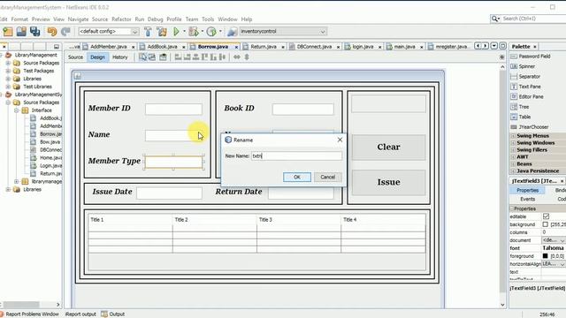Click the New Project toolbar icon
The image size is (566, 318).
click(8, 32)
